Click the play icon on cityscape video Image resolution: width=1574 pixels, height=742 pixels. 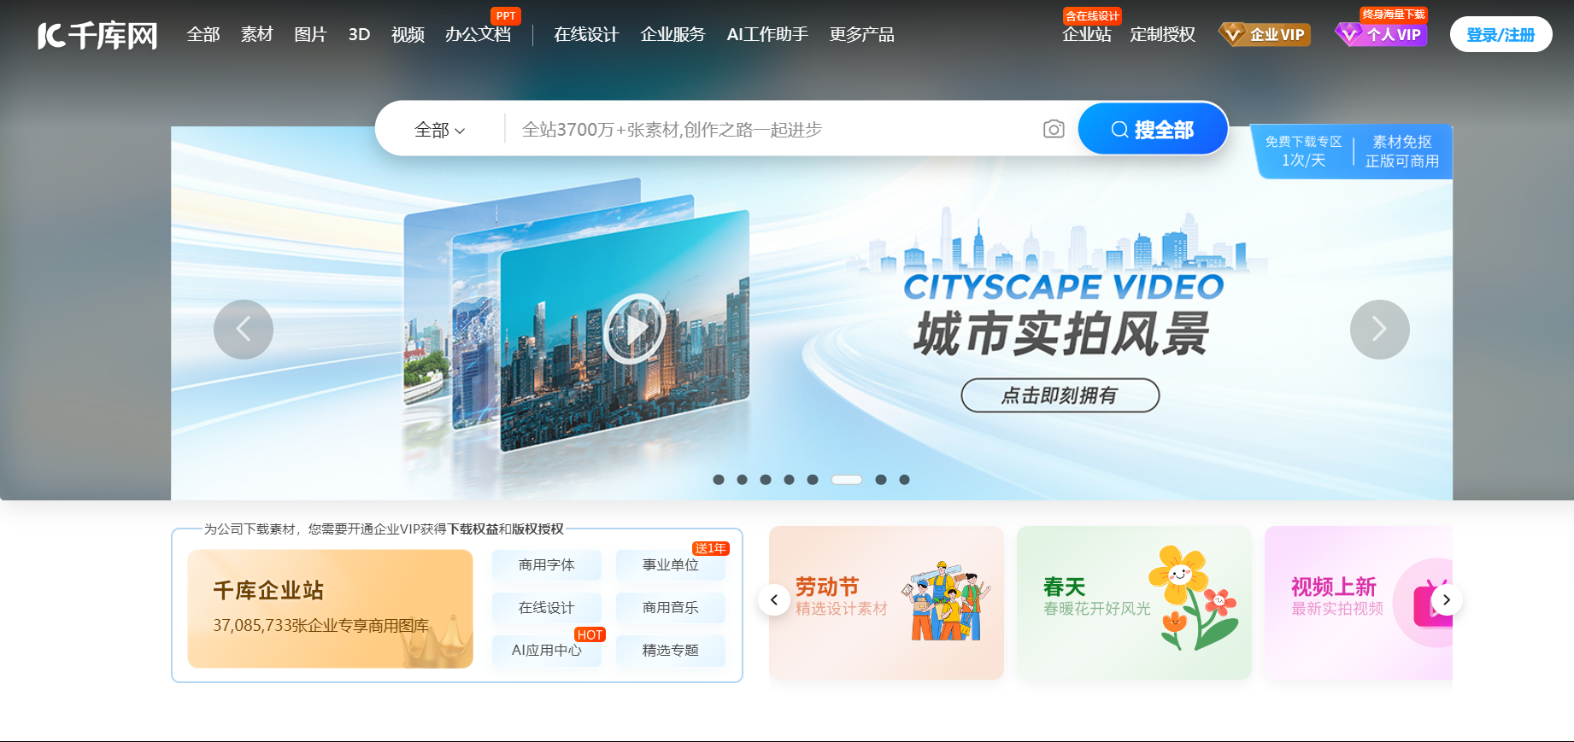pyautogui.click(x=635, y=329)
